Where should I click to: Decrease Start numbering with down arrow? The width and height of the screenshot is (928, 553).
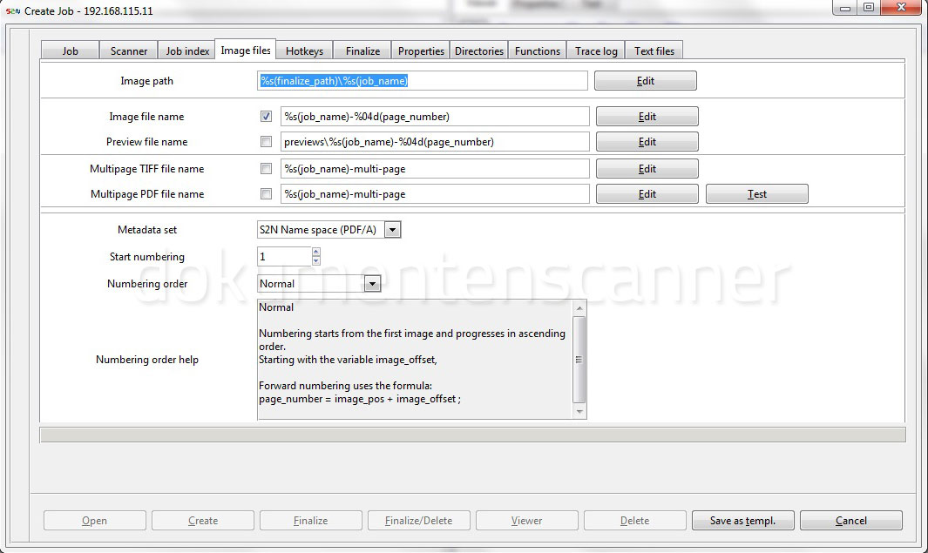(316, 261)
